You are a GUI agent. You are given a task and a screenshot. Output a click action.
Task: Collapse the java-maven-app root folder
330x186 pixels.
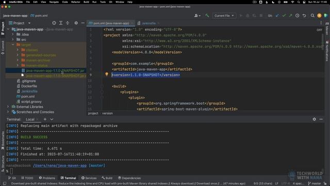coord(8,29)
